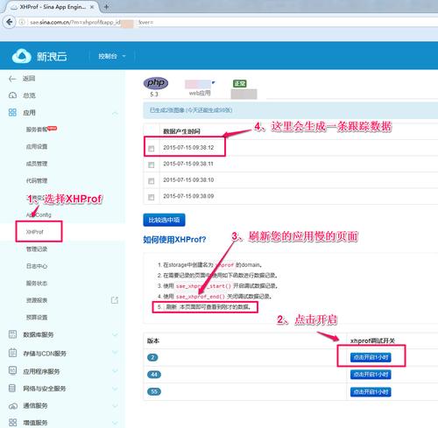This screenshot has width=438, height=428.
Task: Open 资源报表 in the sidebar
Action: coord(37,300)
